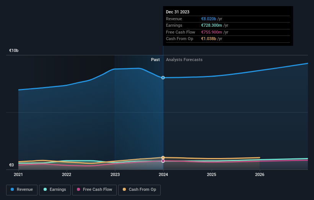Click the 2025 x-axis label
Image resolution: width=314 pixels, height=200 pixels.
pos(212,175)
